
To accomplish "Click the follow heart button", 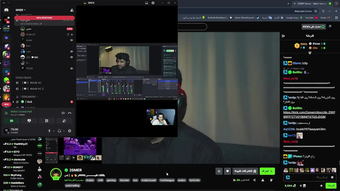I will coord(227,171).
